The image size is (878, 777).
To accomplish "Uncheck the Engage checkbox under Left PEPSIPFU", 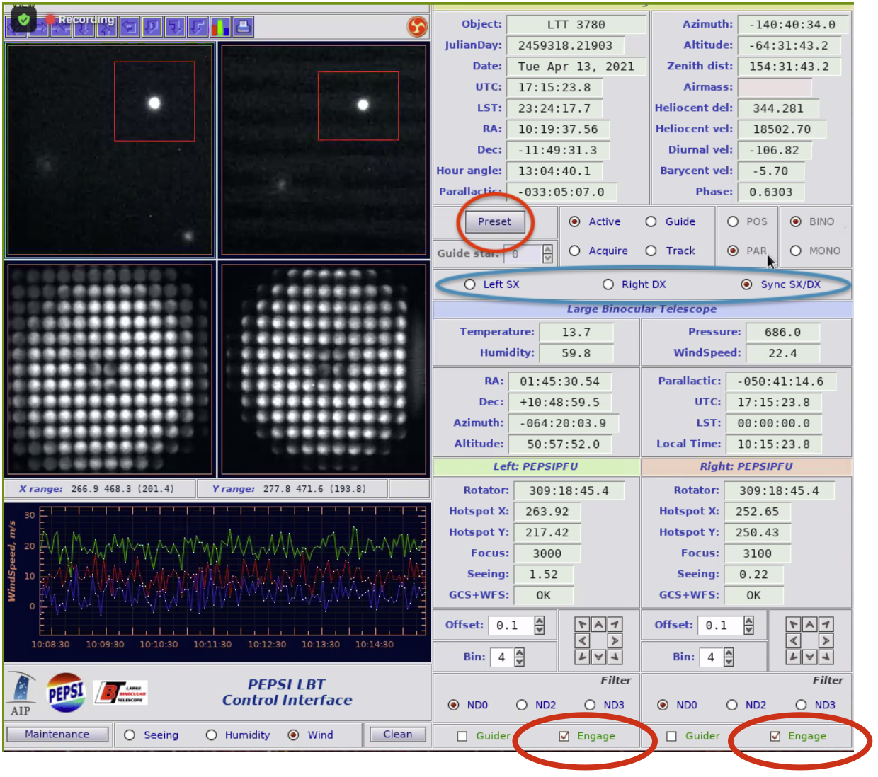I will point(564,736).
